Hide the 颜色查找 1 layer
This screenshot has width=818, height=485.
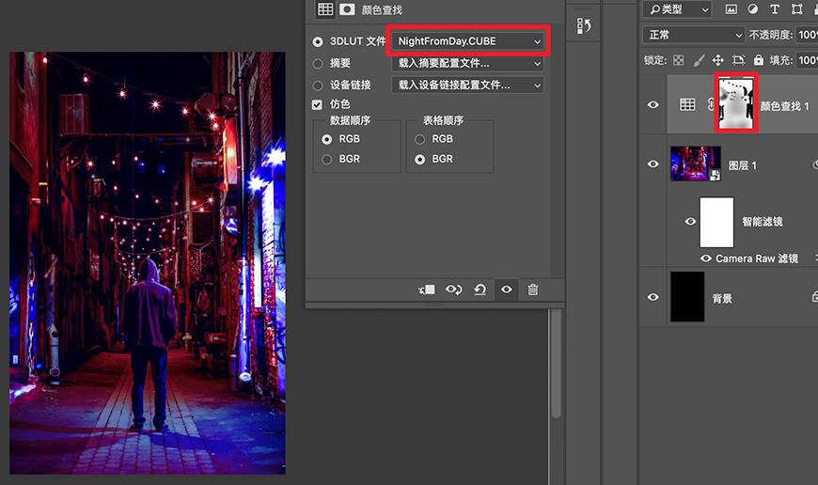653,105
